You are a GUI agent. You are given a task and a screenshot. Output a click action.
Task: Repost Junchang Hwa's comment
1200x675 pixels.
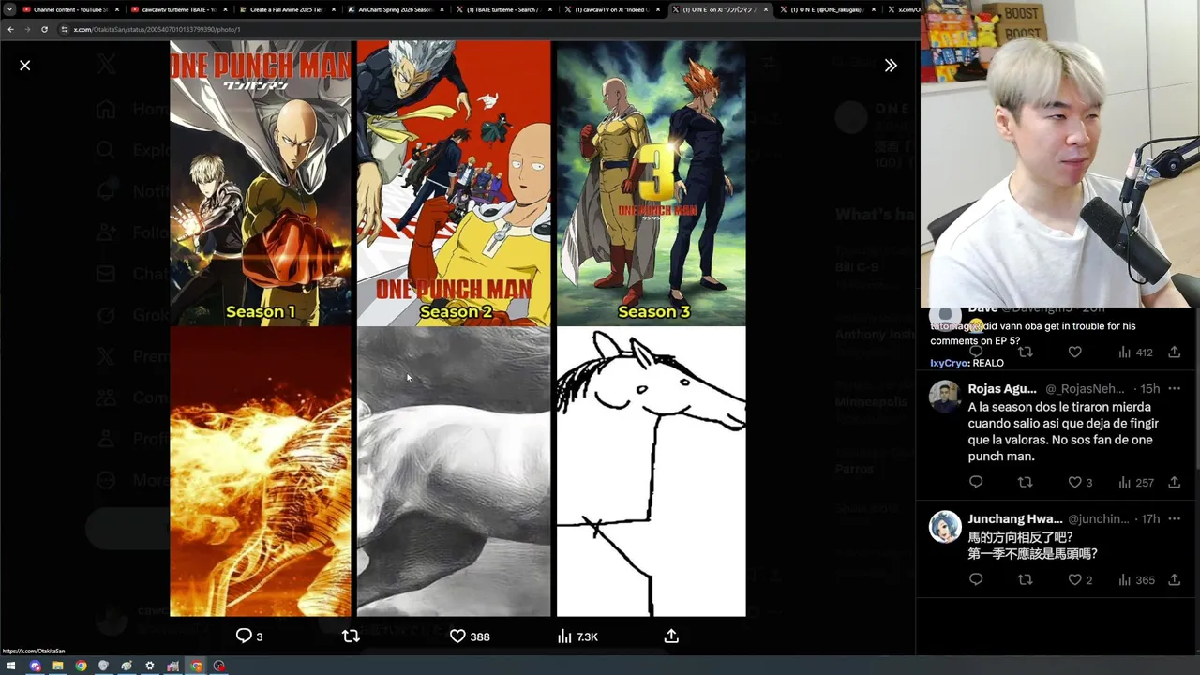coord(1026,580)
